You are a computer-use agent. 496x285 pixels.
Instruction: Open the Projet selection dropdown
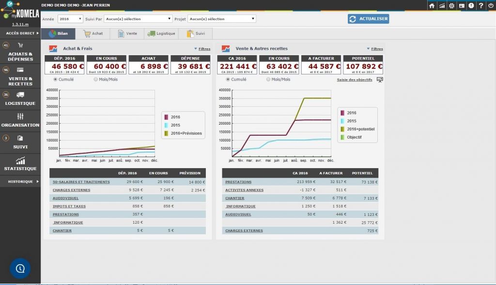(221, 19)
